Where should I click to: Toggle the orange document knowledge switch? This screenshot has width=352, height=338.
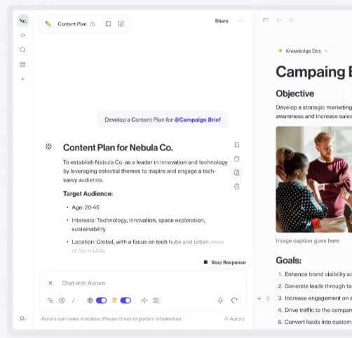coord(126,300)
